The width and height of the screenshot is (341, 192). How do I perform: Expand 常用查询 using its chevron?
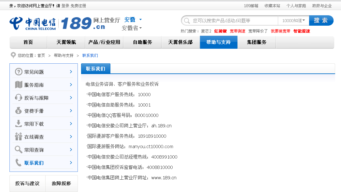[71, 150]
